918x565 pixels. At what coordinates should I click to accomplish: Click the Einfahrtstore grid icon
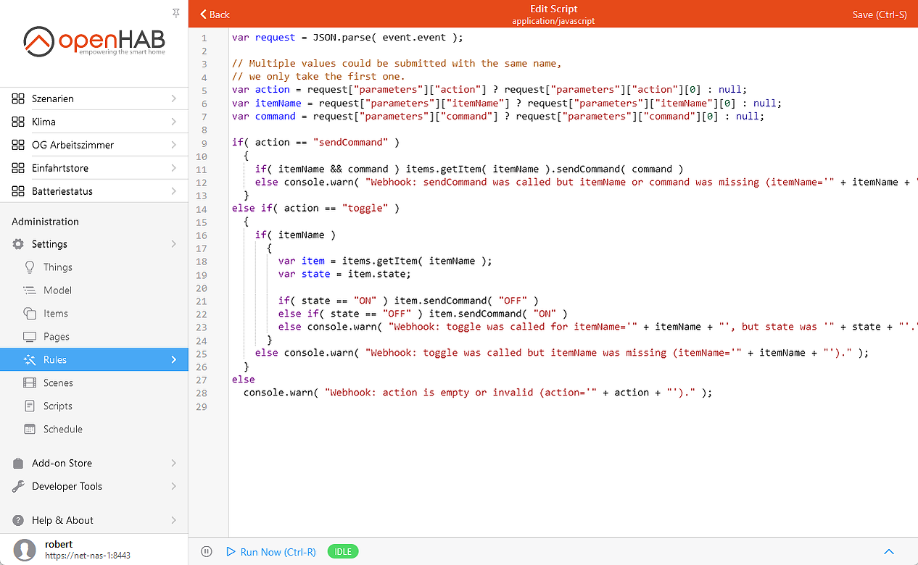18,168
